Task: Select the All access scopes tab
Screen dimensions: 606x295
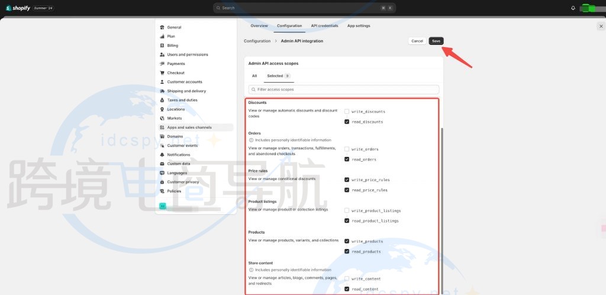Action: pos(254,76)
